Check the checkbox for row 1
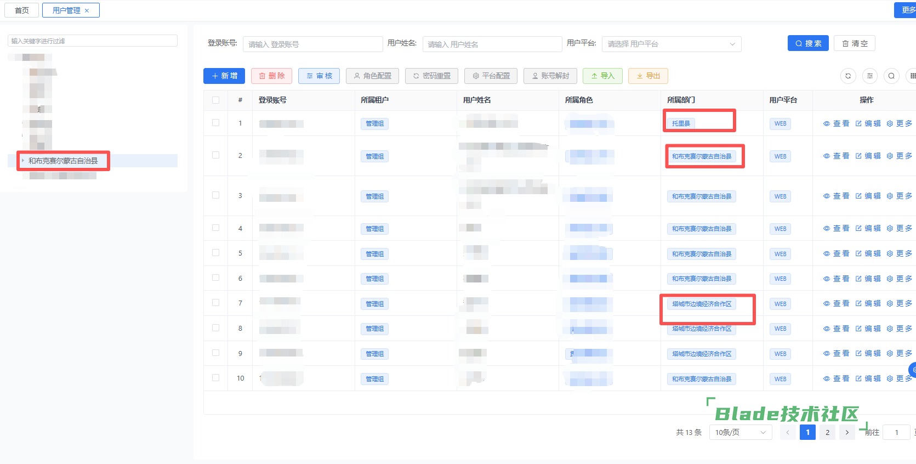 point(215,123)
